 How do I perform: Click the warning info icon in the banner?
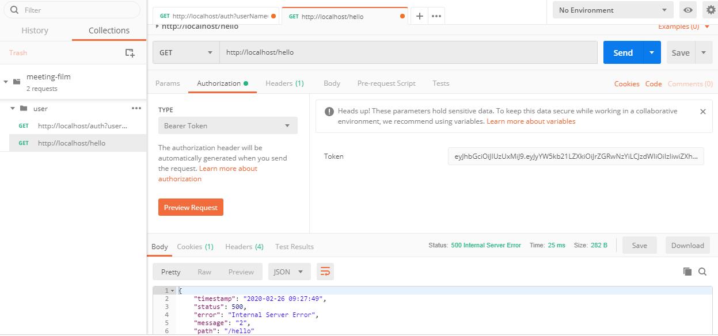[x=329, y=112]
